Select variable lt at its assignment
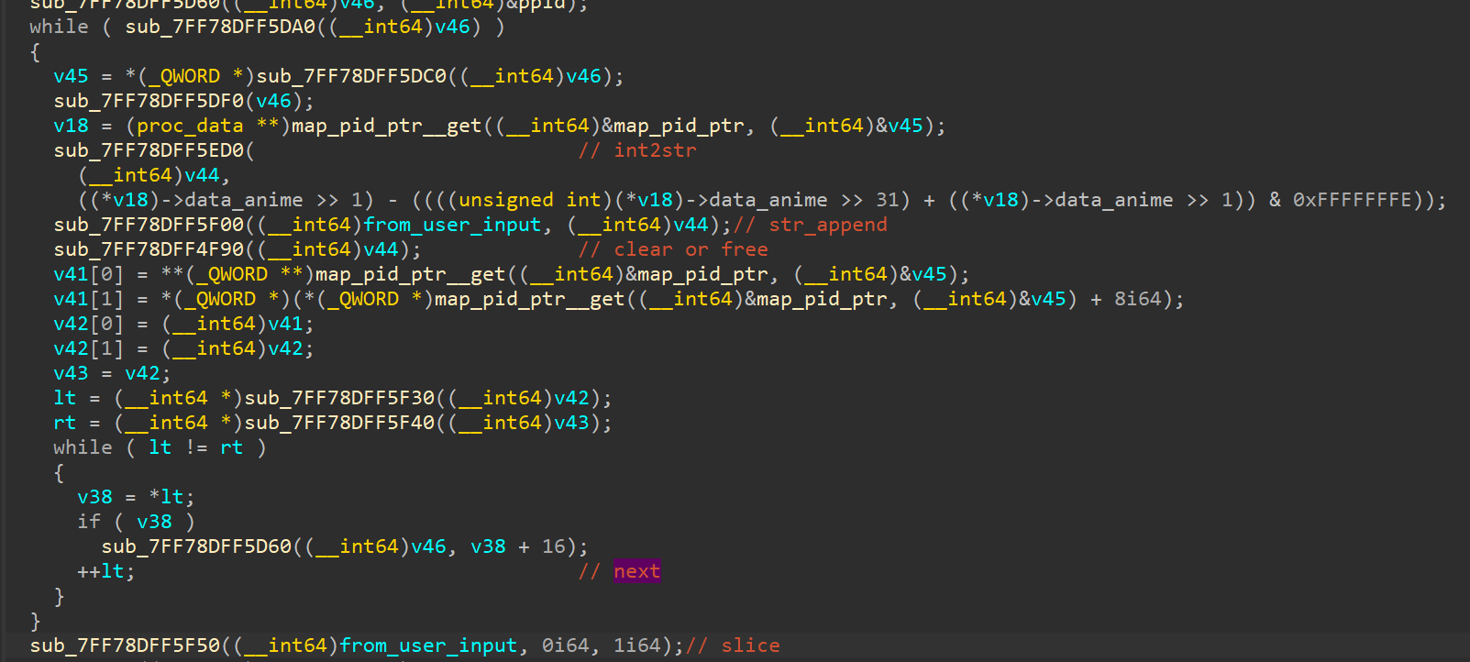 click(64, 398)
